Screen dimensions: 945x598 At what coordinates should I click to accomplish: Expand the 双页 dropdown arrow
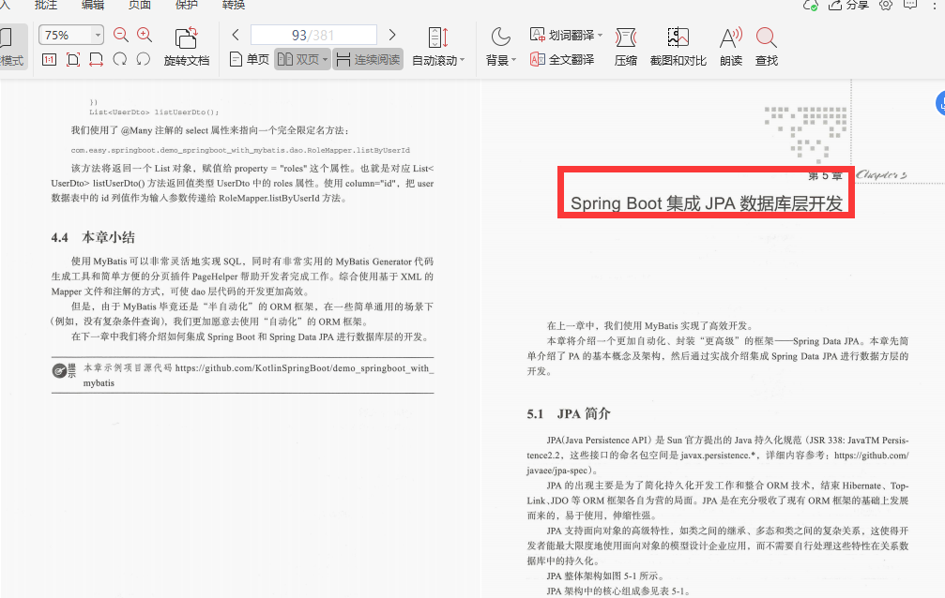click(326, 60)
